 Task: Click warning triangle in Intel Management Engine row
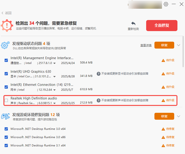point(163,61)
